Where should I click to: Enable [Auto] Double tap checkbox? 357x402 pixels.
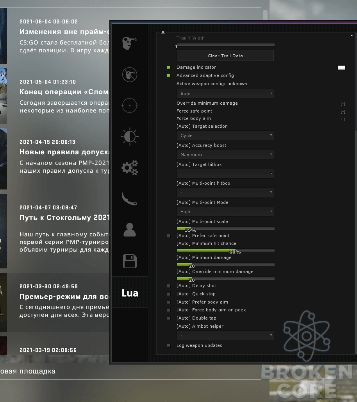(169, 318)
